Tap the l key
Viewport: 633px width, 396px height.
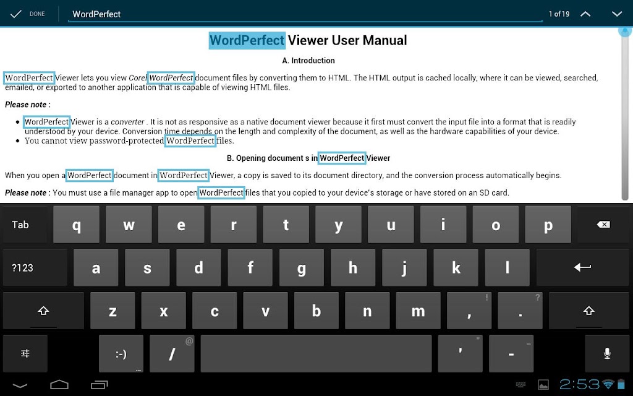click(507, 268)
